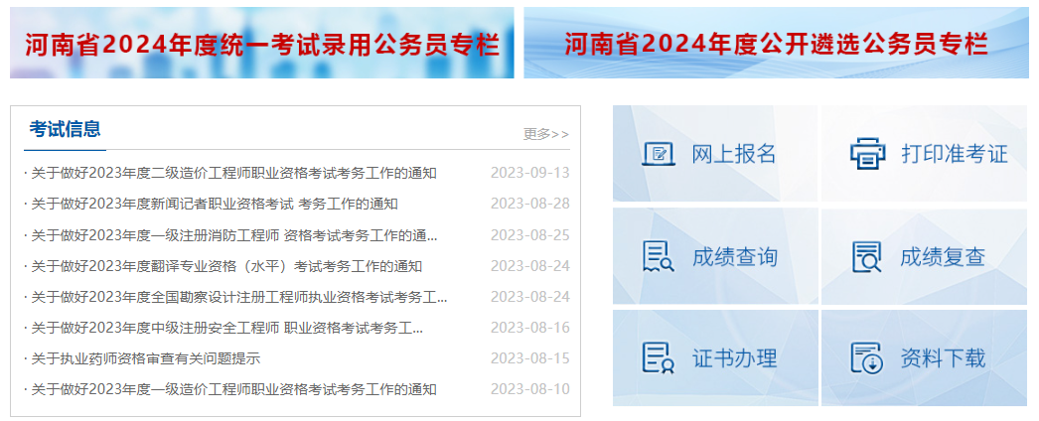Screen dimensions: 1039x421
Task: Click the 资料下载 download icon
Action: click(866, 358)
